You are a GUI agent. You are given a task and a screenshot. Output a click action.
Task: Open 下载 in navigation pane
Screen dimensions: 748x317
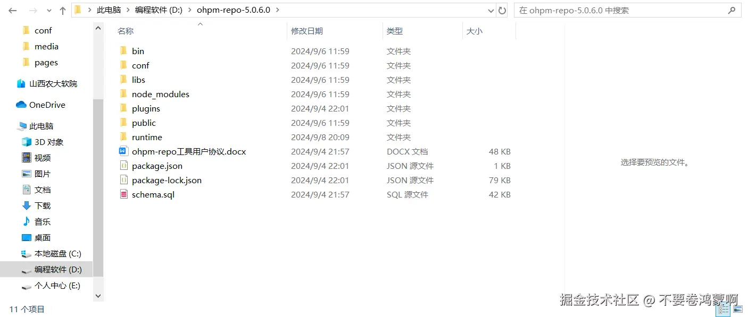43,205
